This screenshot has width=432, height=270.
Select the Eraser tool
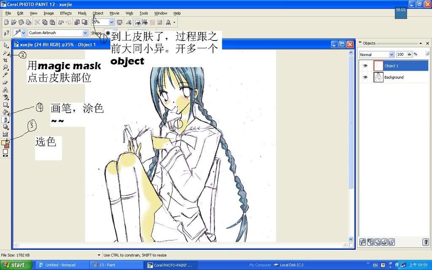pyautogui.click(x=5, y=82)
